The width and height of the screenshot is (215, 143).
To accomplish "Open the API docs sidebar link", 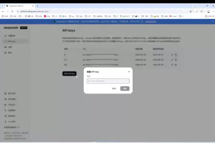I will pos(10,93).
